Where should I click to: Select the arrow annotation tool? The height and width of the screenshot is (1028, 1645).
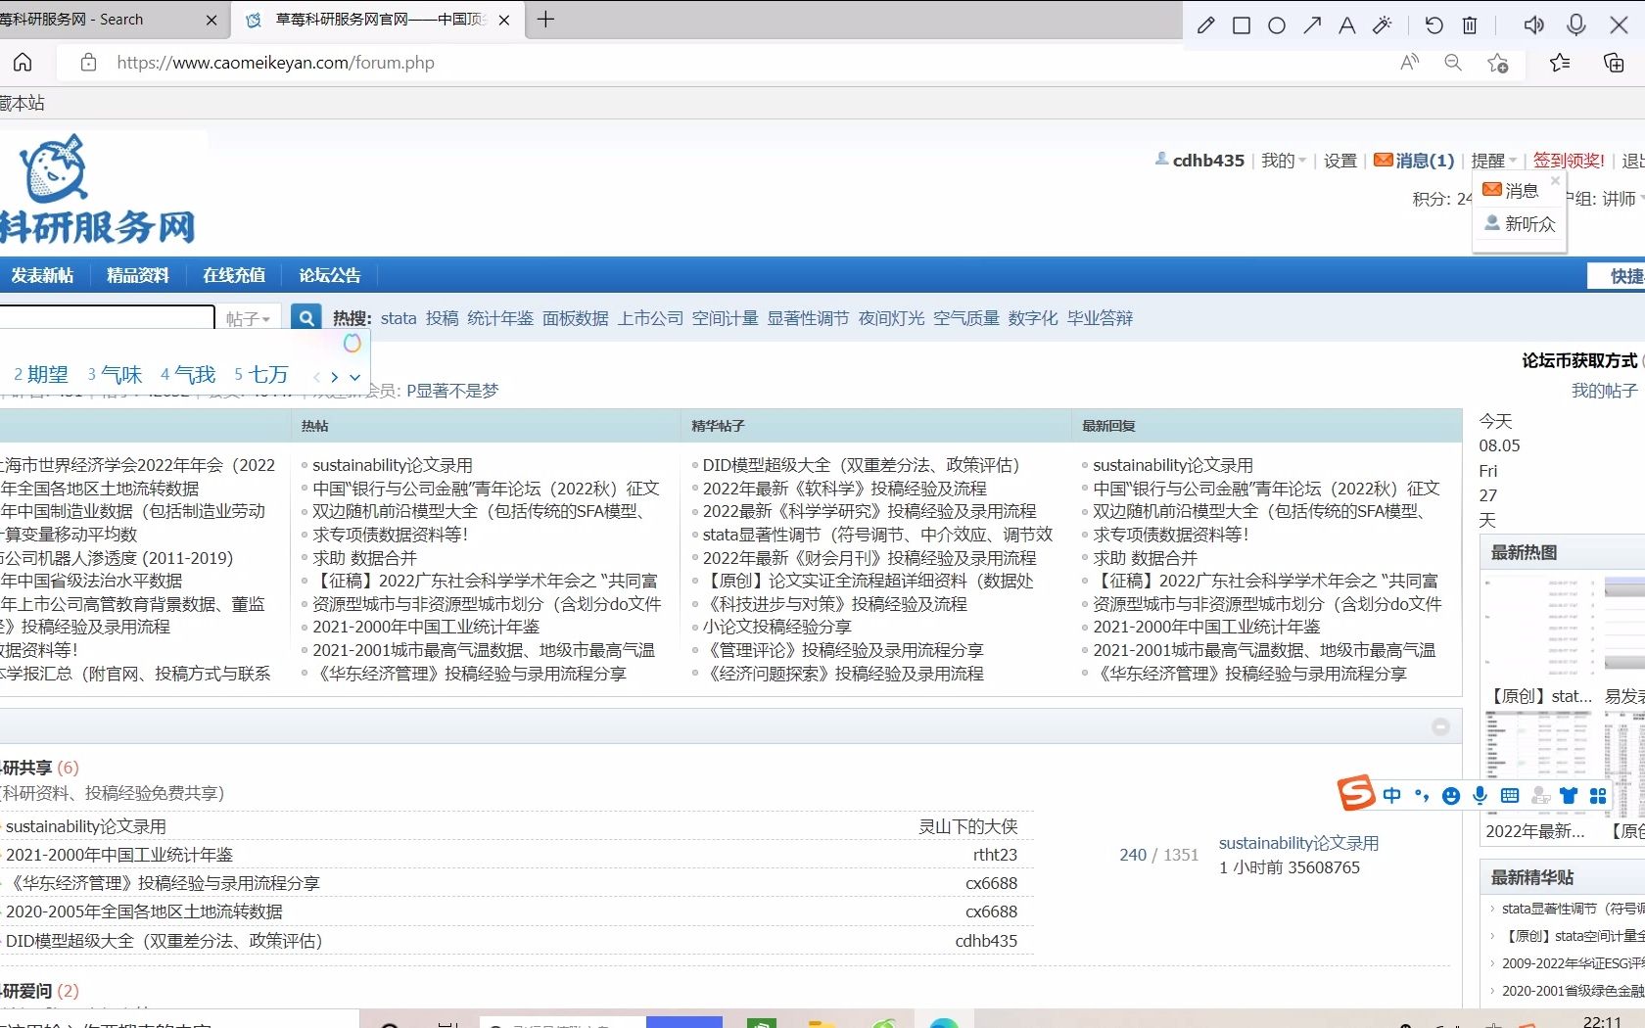[1312, 25]
